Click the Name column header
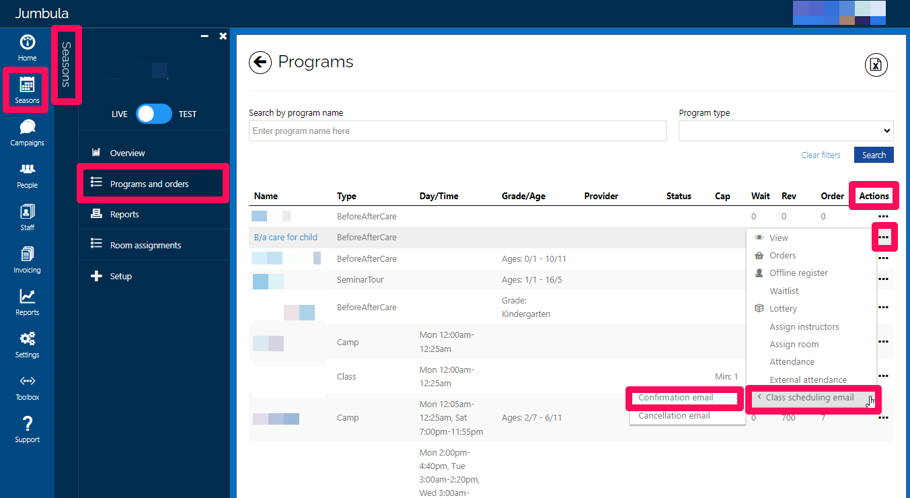The image size is (910, 498). [266, 196]
